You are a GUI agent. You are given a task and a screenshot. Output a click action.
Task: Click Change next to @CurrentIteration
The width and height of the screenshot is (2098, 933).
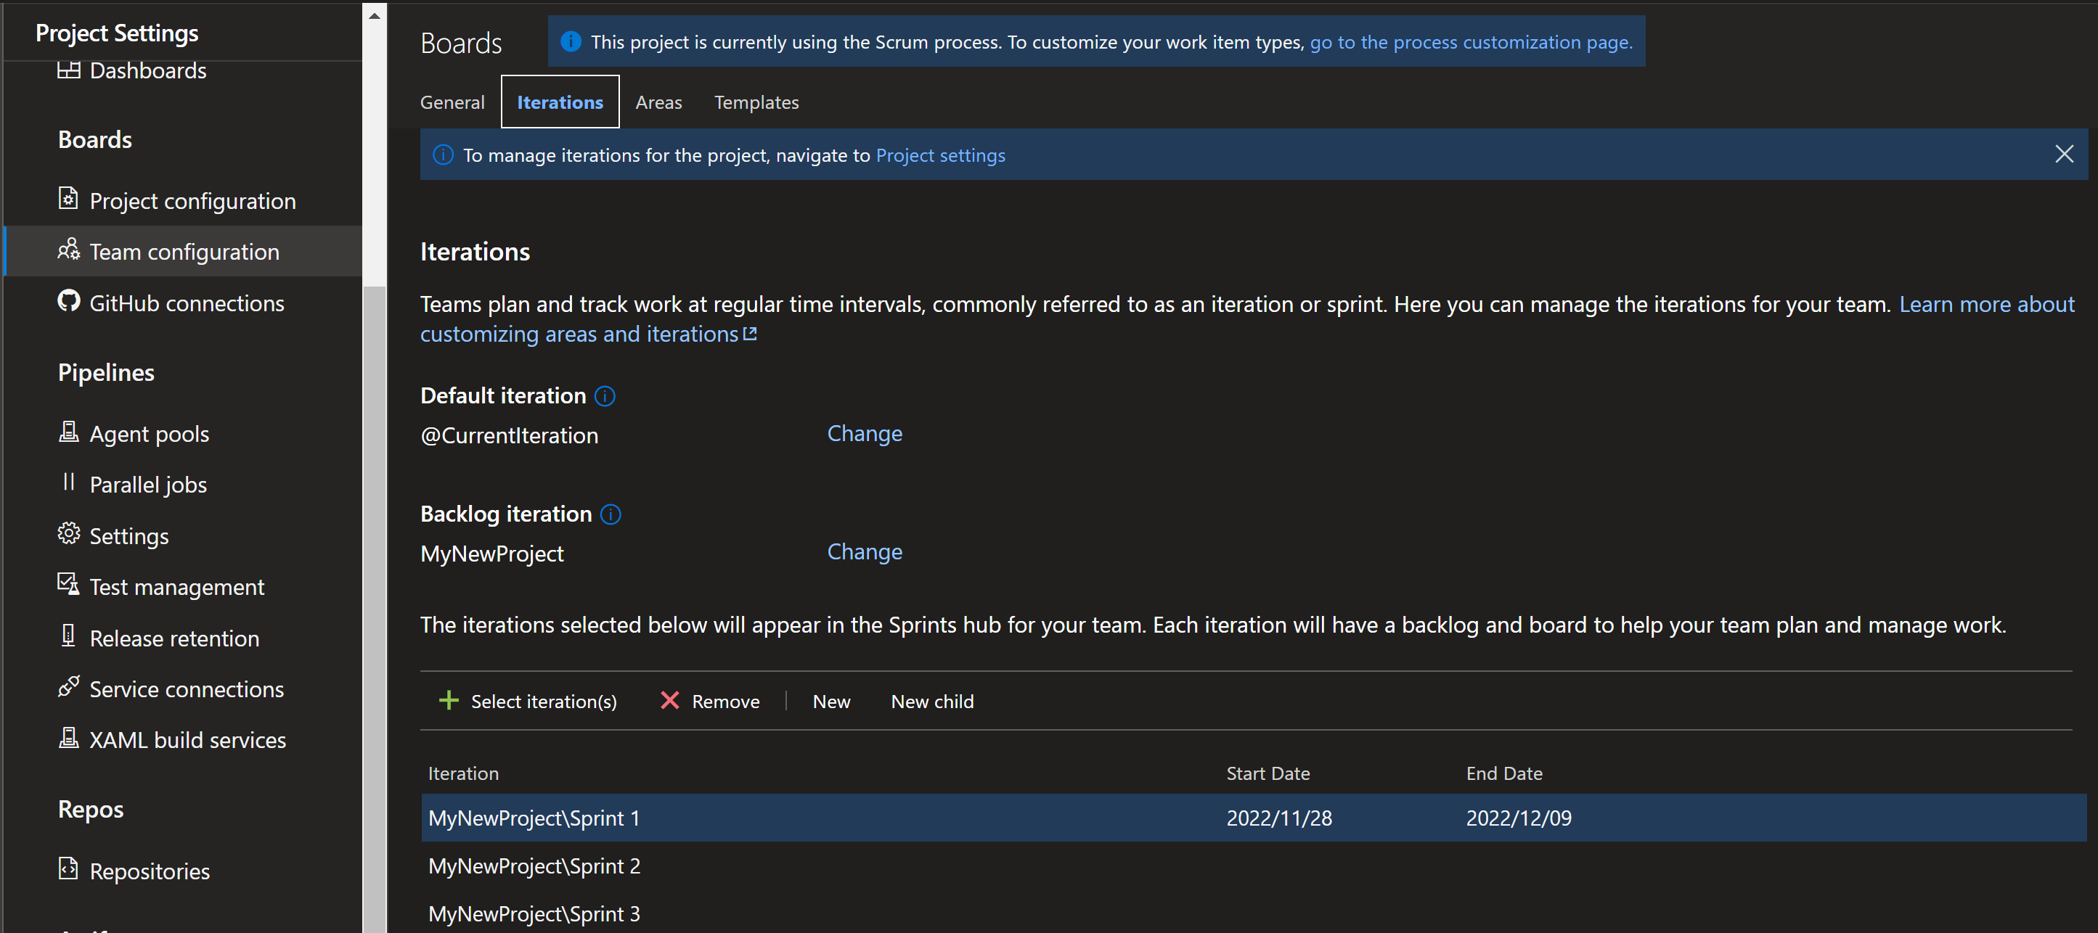click(864, 433)
